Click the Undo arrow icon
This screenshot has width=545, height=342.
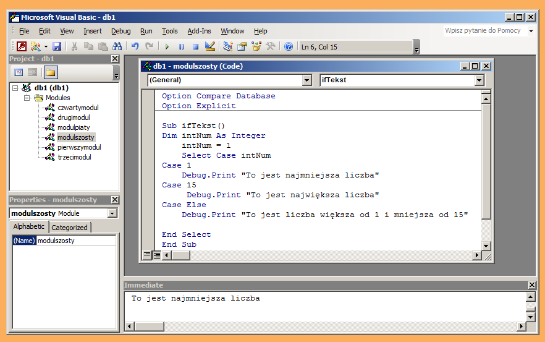click(135, 46)
